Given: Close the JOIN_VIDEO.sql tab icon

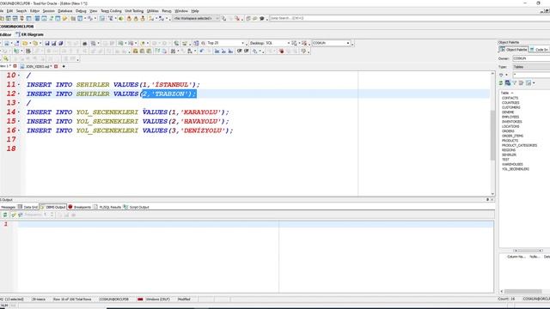Looking at the screenshot, I should [56, 66].
